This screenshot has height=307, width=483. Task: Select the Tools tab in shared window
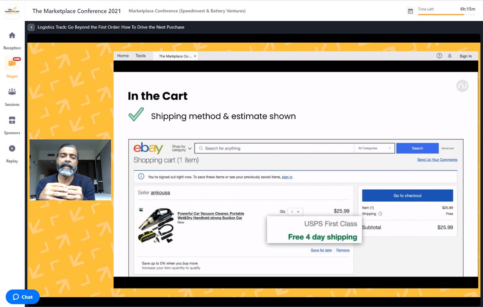click(140, 56)
